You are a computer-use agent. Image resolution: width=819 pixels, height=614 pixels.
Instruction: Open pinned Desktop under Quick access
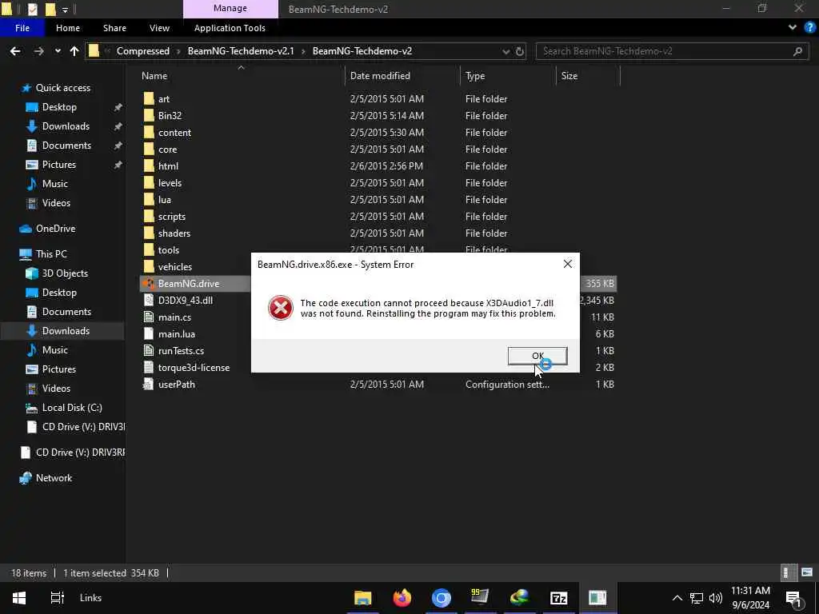[x=59, y=107]
